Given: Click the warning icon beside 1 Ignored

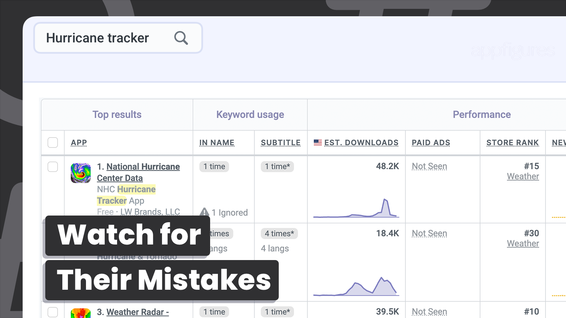Looking at the screenshot, I should (204, 212).
